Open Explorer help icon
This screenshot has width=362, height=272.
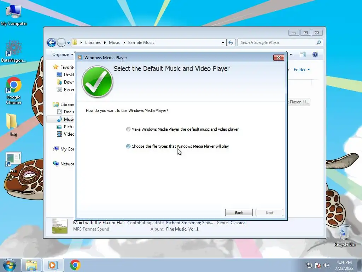pos(315,55)
